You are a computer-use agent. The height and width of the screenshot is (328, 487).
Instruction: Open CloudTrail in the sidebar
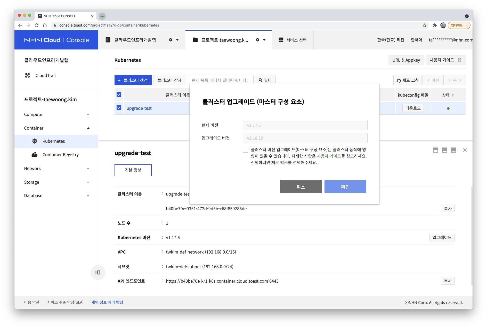tap(46, 75)
